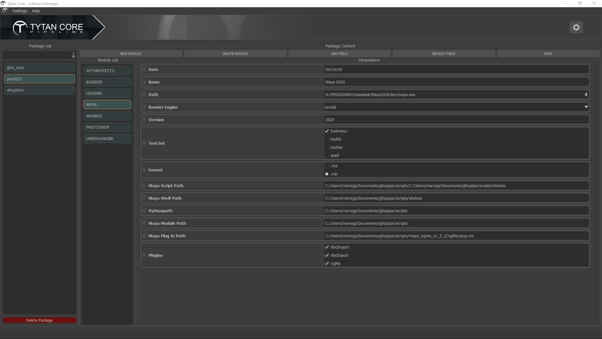Viewport: 602px width, 339px height.
Task: Collapse the Date field minus icon
Action: click(x=144, y=69)
